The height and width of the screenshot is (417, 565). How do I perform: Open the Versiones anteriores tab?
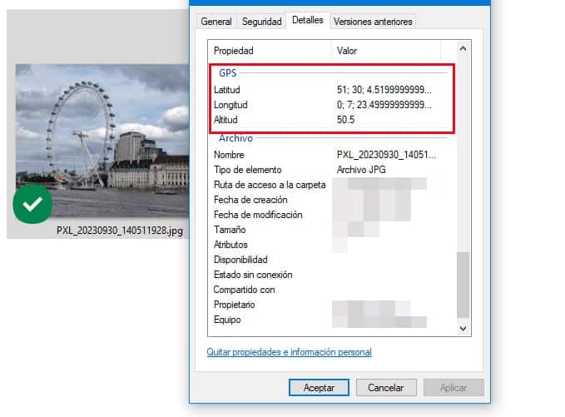click(373, 22)
